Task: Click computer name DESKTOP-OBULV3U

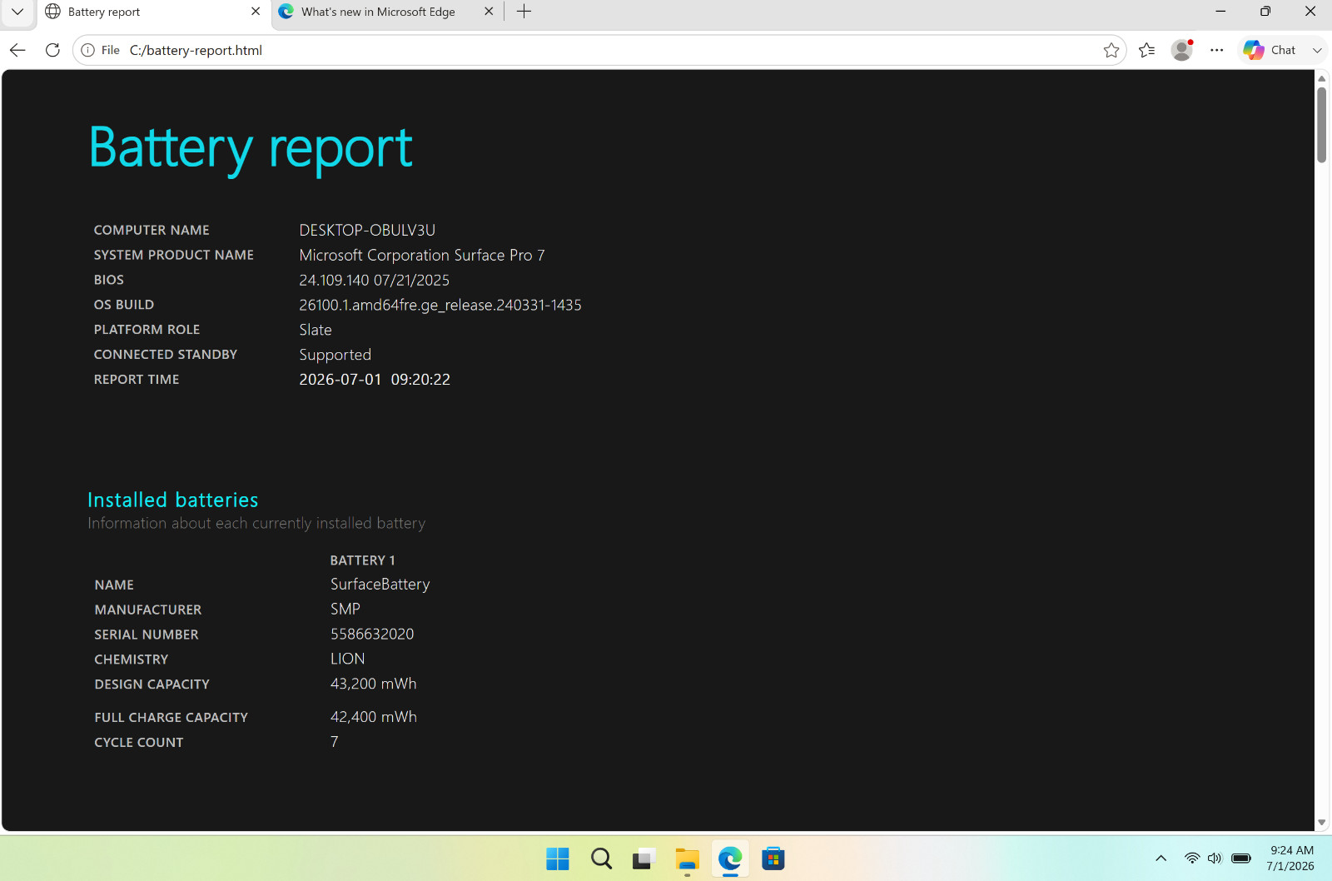Action: 367,230
